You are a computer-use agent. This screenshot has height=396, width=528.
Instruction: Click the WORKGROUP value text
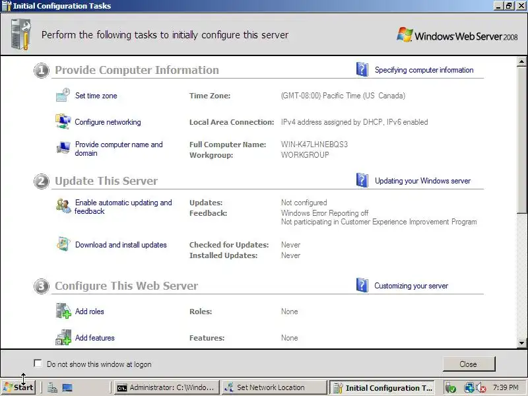(305, 155)
